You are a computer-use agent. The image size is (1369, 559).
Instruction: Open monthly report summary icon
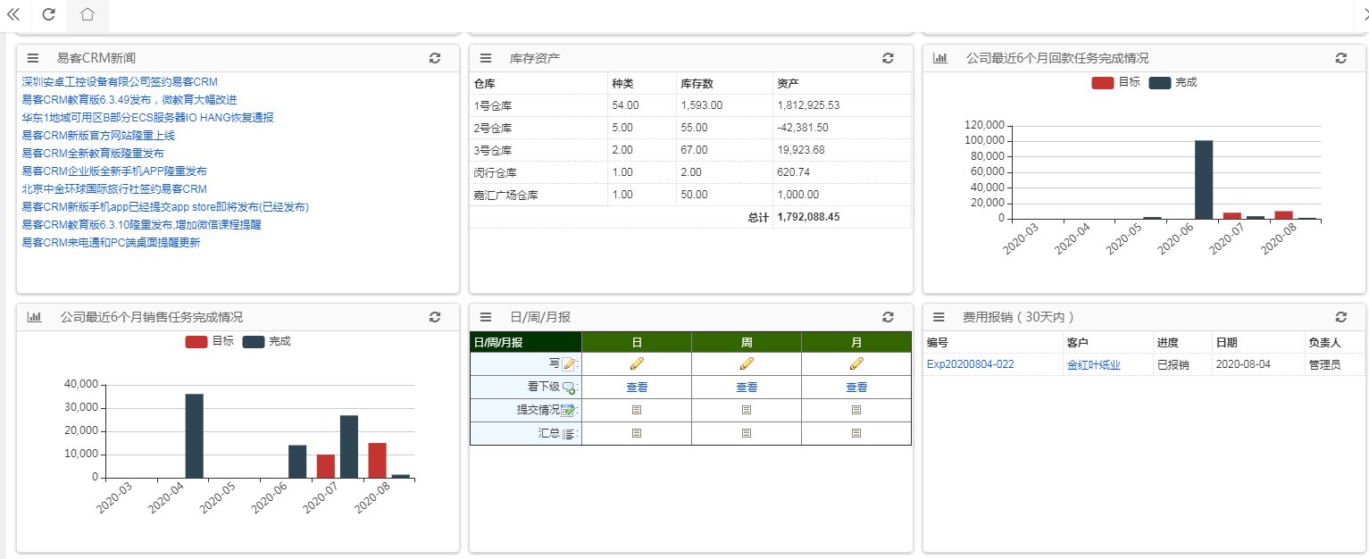point(856,433)
